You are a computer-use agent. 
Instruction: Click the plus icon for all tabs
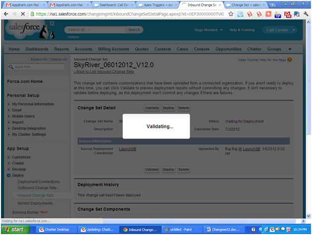pyautogui.click(x=290, y=49)
